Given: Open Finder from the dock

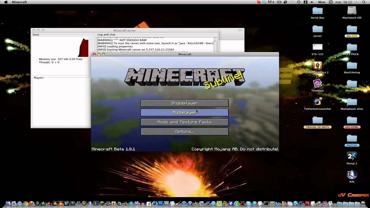Looking at the screenshot, I should pyautogui.click(x=8, y=203).
